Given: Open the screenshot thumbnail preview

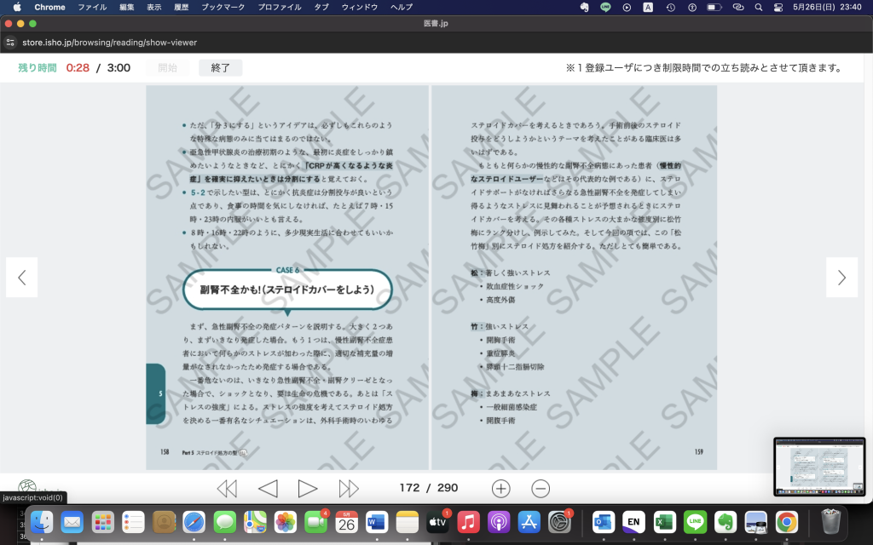Looking at the screenshot, I should point(818,467).
